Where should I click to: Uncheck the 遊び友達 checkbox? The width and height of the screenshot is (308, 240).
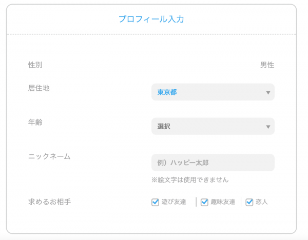[x=156, y=202]
